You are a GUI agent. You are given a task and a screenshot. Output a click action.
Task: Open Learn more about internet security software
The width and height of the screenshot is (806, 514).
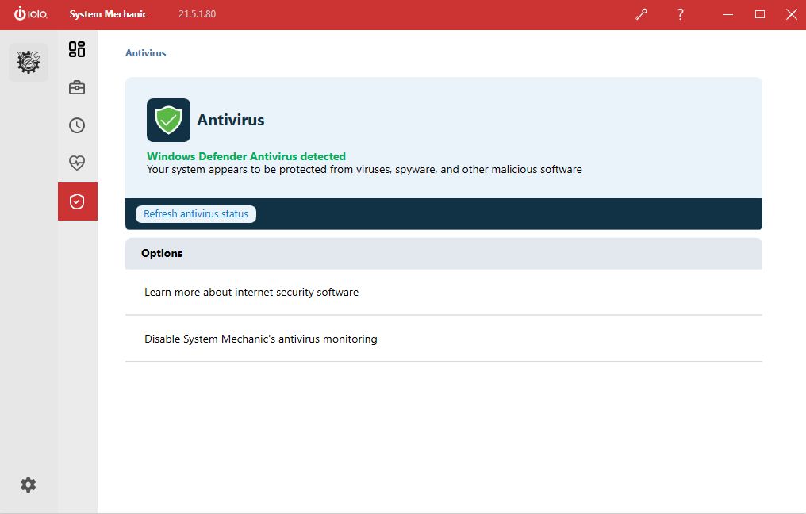click(443, 292)
